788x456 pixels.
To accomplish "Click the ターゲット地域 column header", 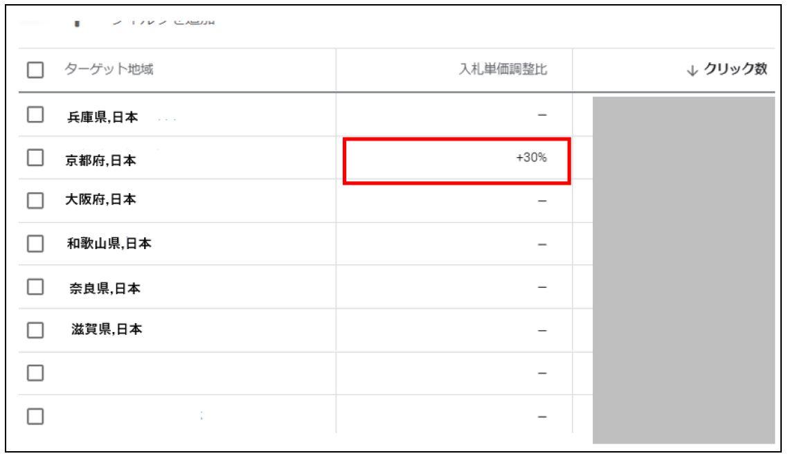I will click(109, 70).
